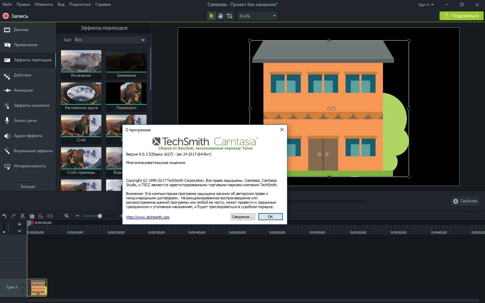
Task: Open the http://www.techsmith.com link
Action: tap(148, 217)
